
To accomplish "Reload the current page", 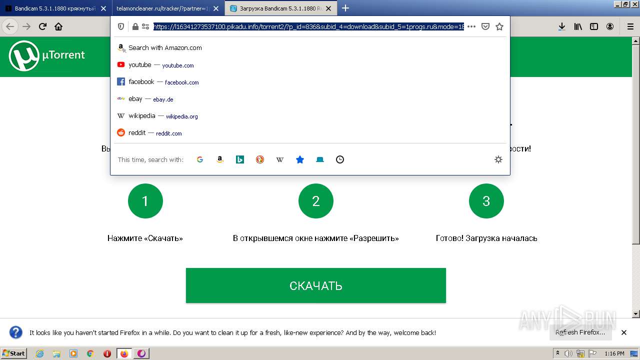I will 42,26.
